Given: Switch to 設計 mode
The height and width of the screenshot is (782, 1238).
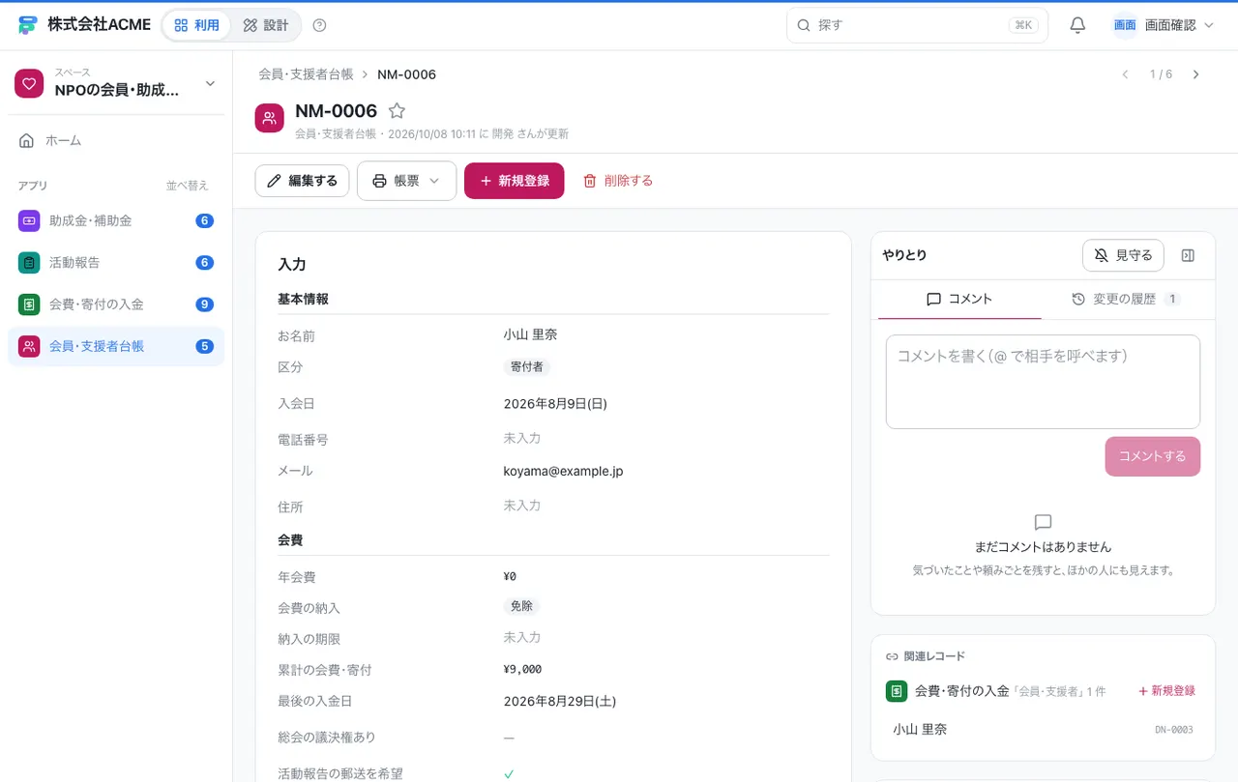Looking at the screenshot, I should [x=266, y=25].
